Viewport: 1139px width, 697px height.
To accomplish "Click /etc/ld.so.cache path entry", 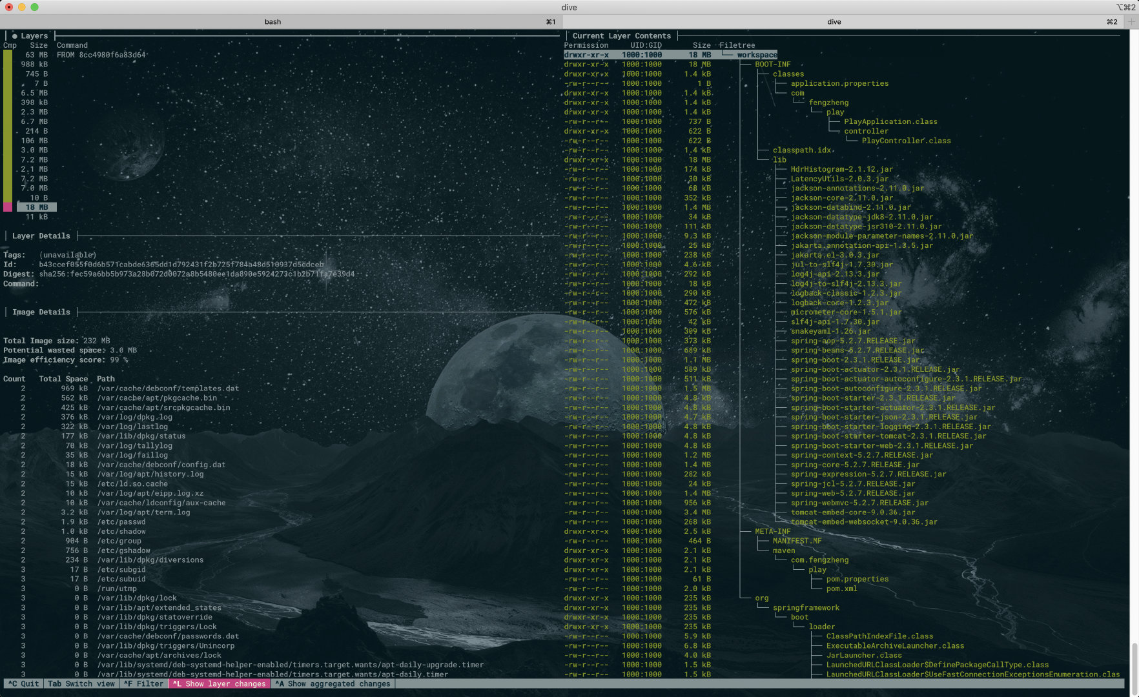I will 132,484.
